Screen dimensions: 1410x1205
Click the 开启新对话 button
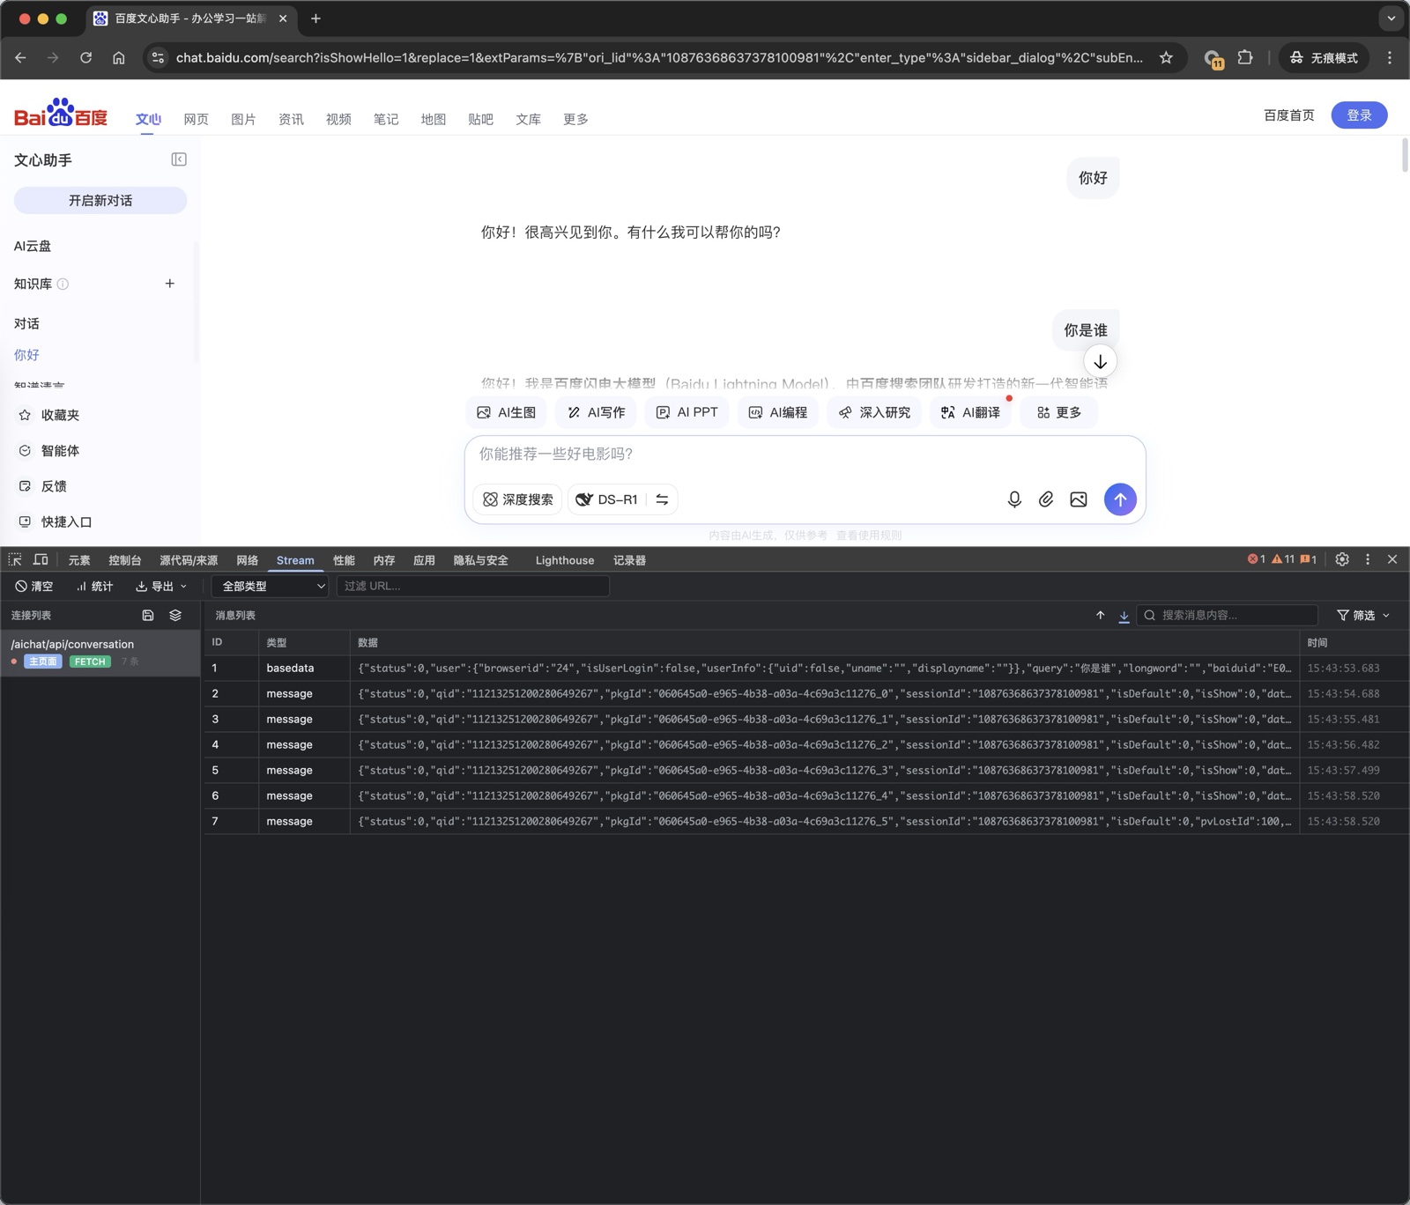tap(100, 201)
